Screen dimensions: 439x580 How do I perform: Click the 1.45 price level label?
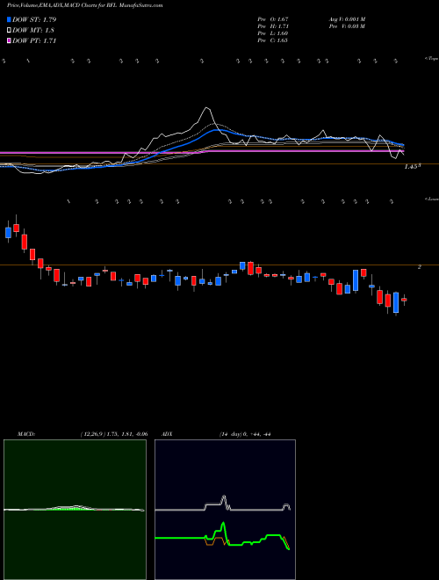[413, 167]
